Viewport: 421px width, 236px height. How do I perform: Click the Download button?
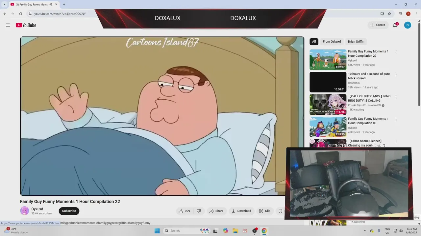click(241, 211)
